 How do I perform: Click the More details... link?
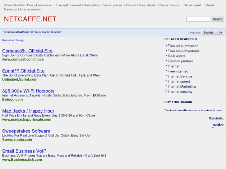(216, 118)
